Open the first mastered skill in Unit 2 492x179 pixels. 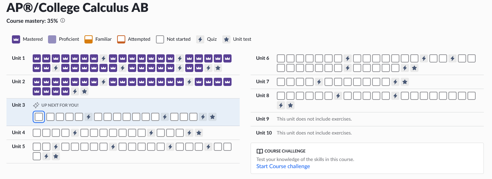[37, 82]
